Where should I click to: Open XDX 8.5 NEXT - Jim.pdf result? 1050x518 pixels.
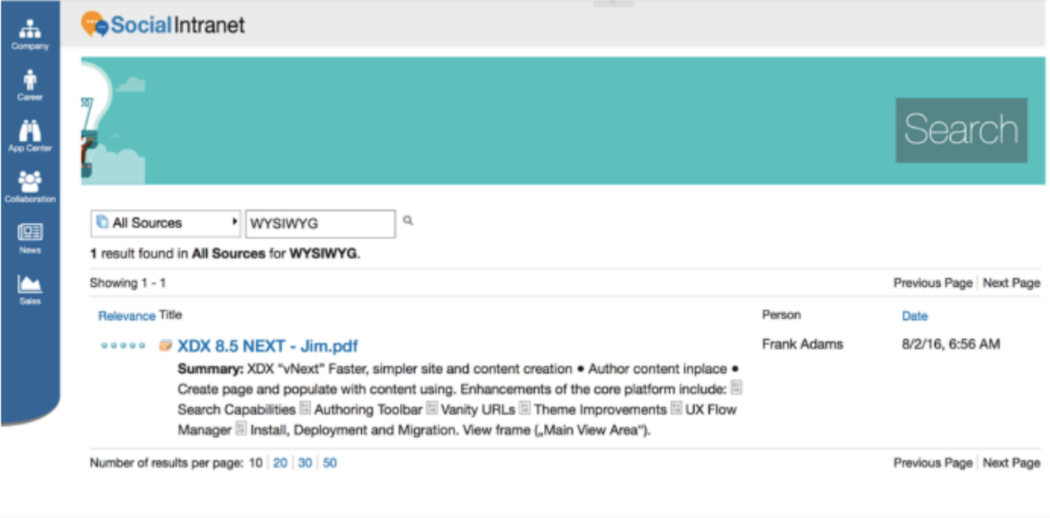pos(268,345)
